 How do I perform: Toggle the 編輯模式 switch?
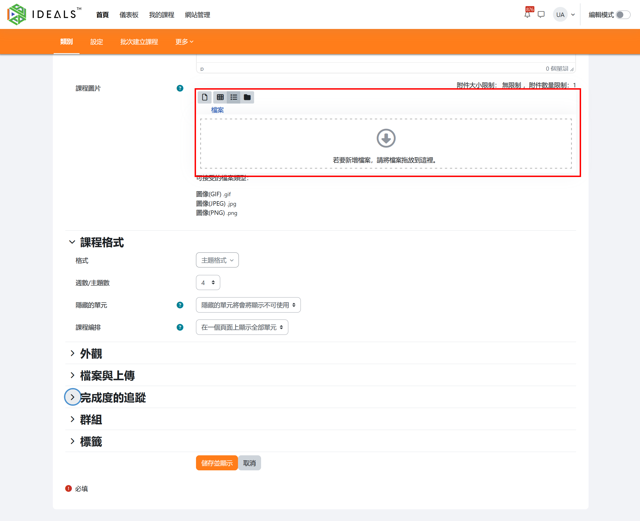coord(623,15)
